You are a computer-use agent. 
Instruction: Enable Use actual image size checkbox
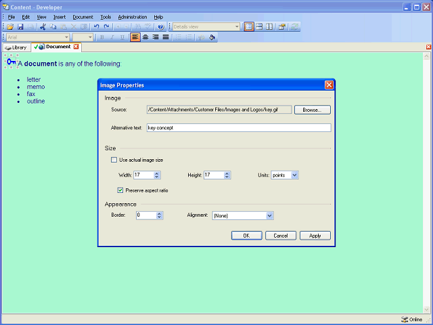114,160
